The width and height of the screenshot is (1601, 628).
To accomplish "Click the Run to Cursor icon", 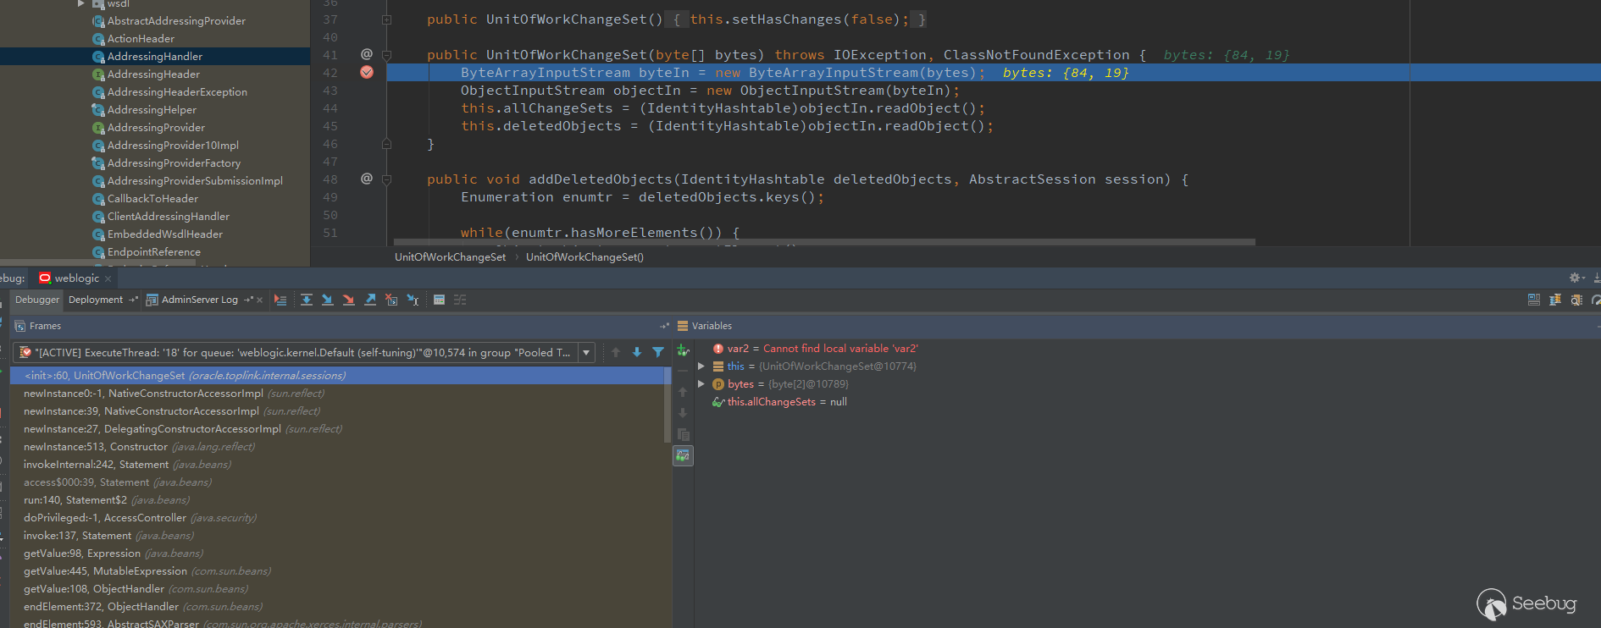I will [x=413, y=300].
